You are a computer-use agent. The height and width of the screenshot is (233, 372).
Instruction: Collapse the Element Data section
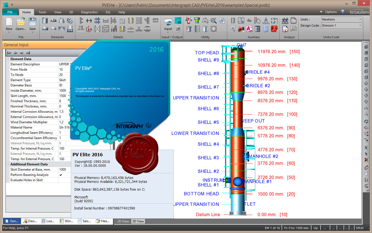click(x=8, y=59)
